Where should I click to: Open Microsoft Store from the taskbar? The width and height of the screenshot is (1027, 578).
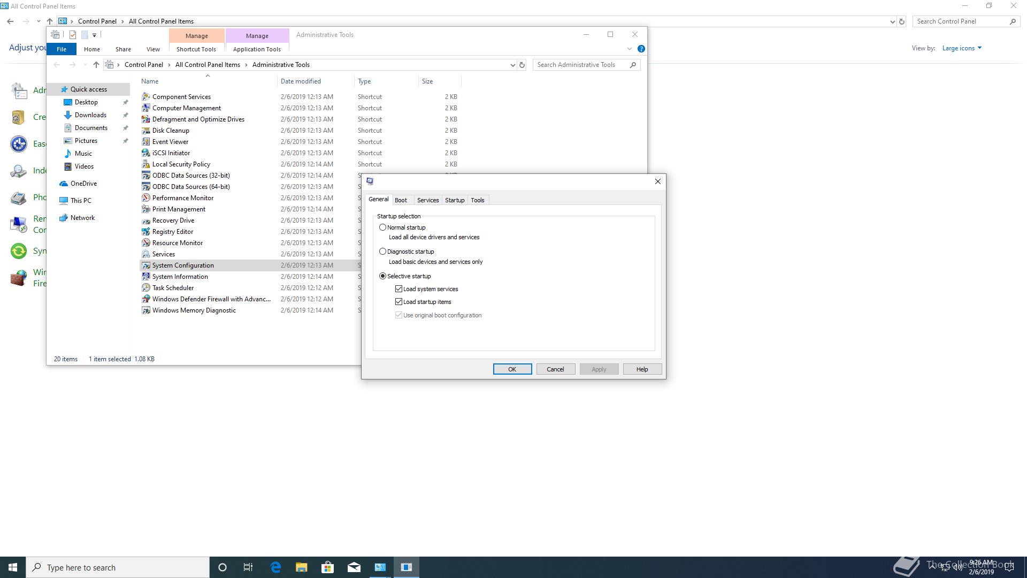click(x=328, y=567)
